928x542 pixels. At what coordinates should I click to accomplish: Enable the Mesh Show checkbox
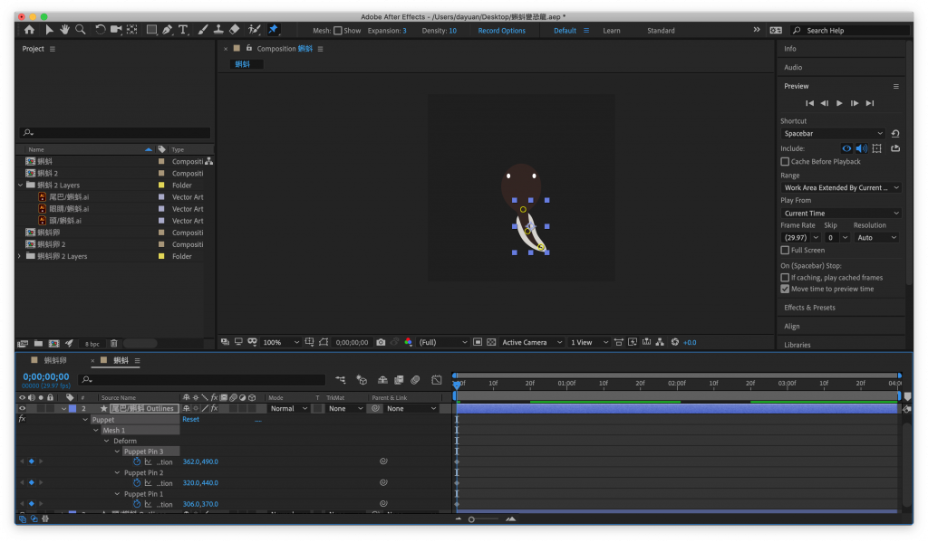tap(338, 31)
